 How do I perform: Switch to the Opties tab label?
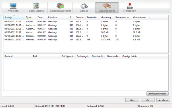(x=84, y=11)
